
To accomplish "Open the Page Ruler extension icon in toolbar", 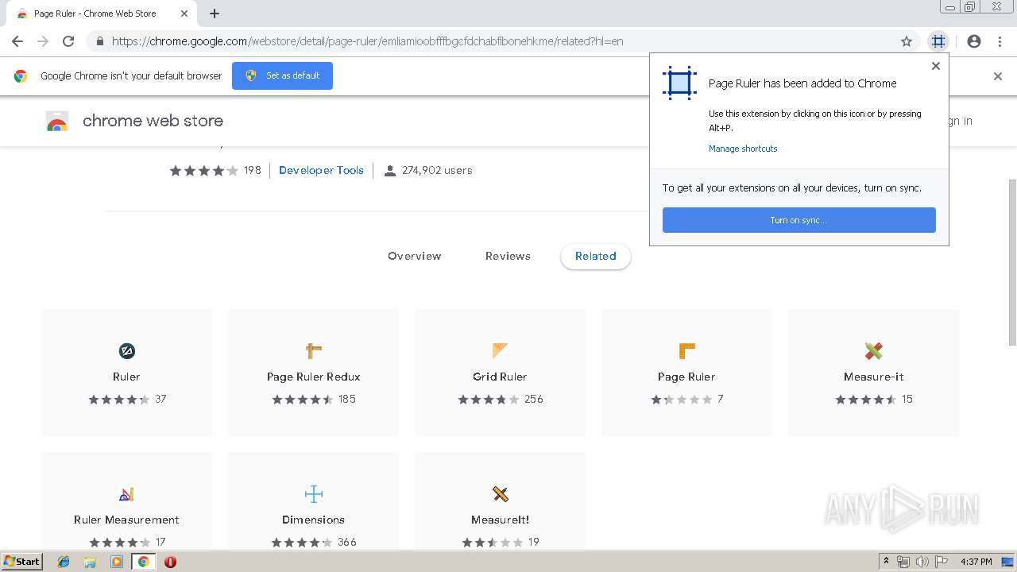I will pos(938,41).
